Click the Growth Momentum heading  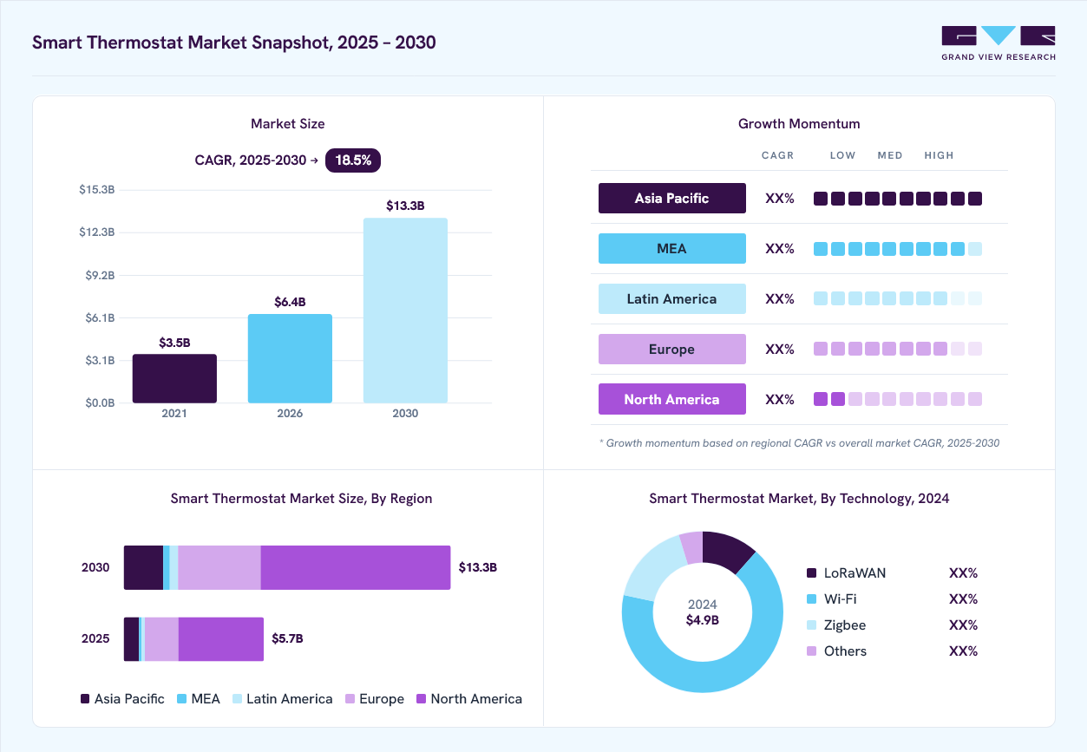799,124
